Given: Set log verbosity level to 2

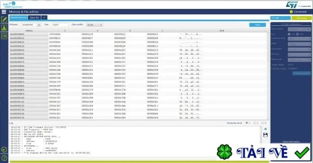Looking at the screenshot, I should [x=255, y=123].
